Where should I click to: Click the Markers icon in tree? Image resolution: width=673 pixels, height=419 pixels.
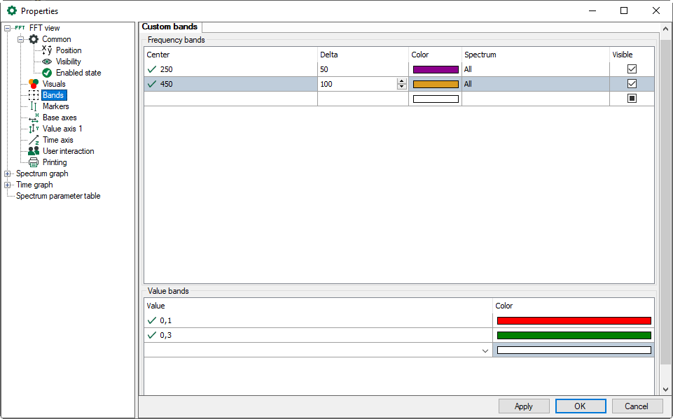(x=34, y=106)
